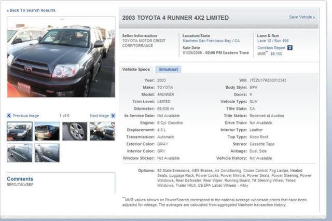This screenshot has height=221, width=332.
Task: Open the main 4Runner front photo
Action: (61, 57)
